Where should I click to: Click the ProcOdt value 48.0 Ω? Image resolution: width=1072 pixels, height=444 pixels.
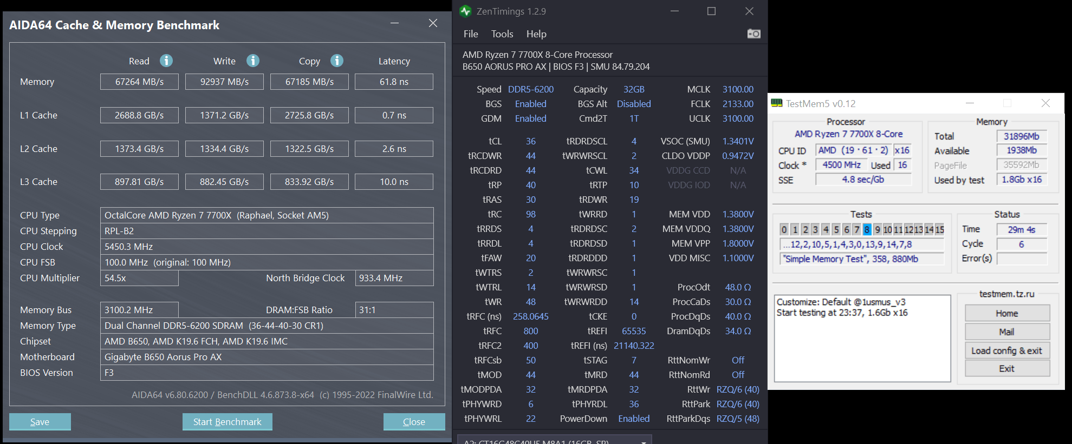pyautogui.click(x=738, y=287)
